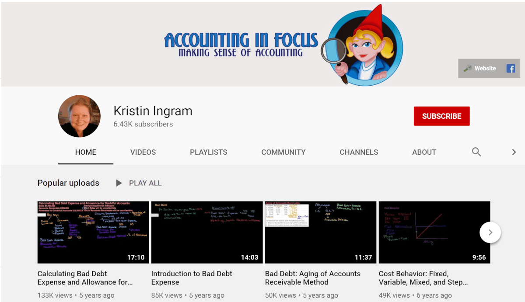Click the title Bad Debt: Aging of Accounts Receivable Method

[313, 278]
